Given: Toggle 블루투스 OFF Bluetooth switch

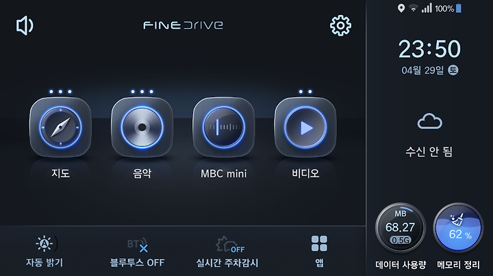Looking at the screenshot, I should click(x=138, y=253).
